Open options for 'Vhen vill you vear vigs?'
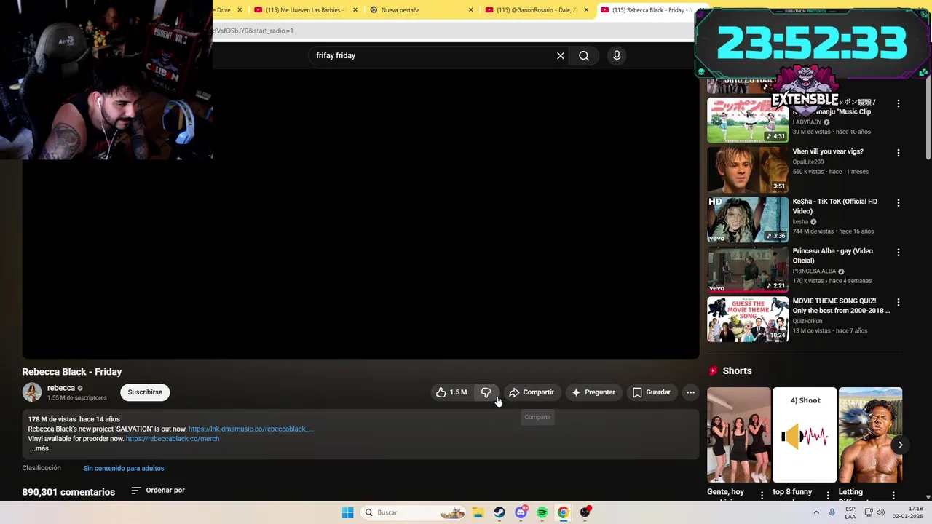 tap(898, 153)
